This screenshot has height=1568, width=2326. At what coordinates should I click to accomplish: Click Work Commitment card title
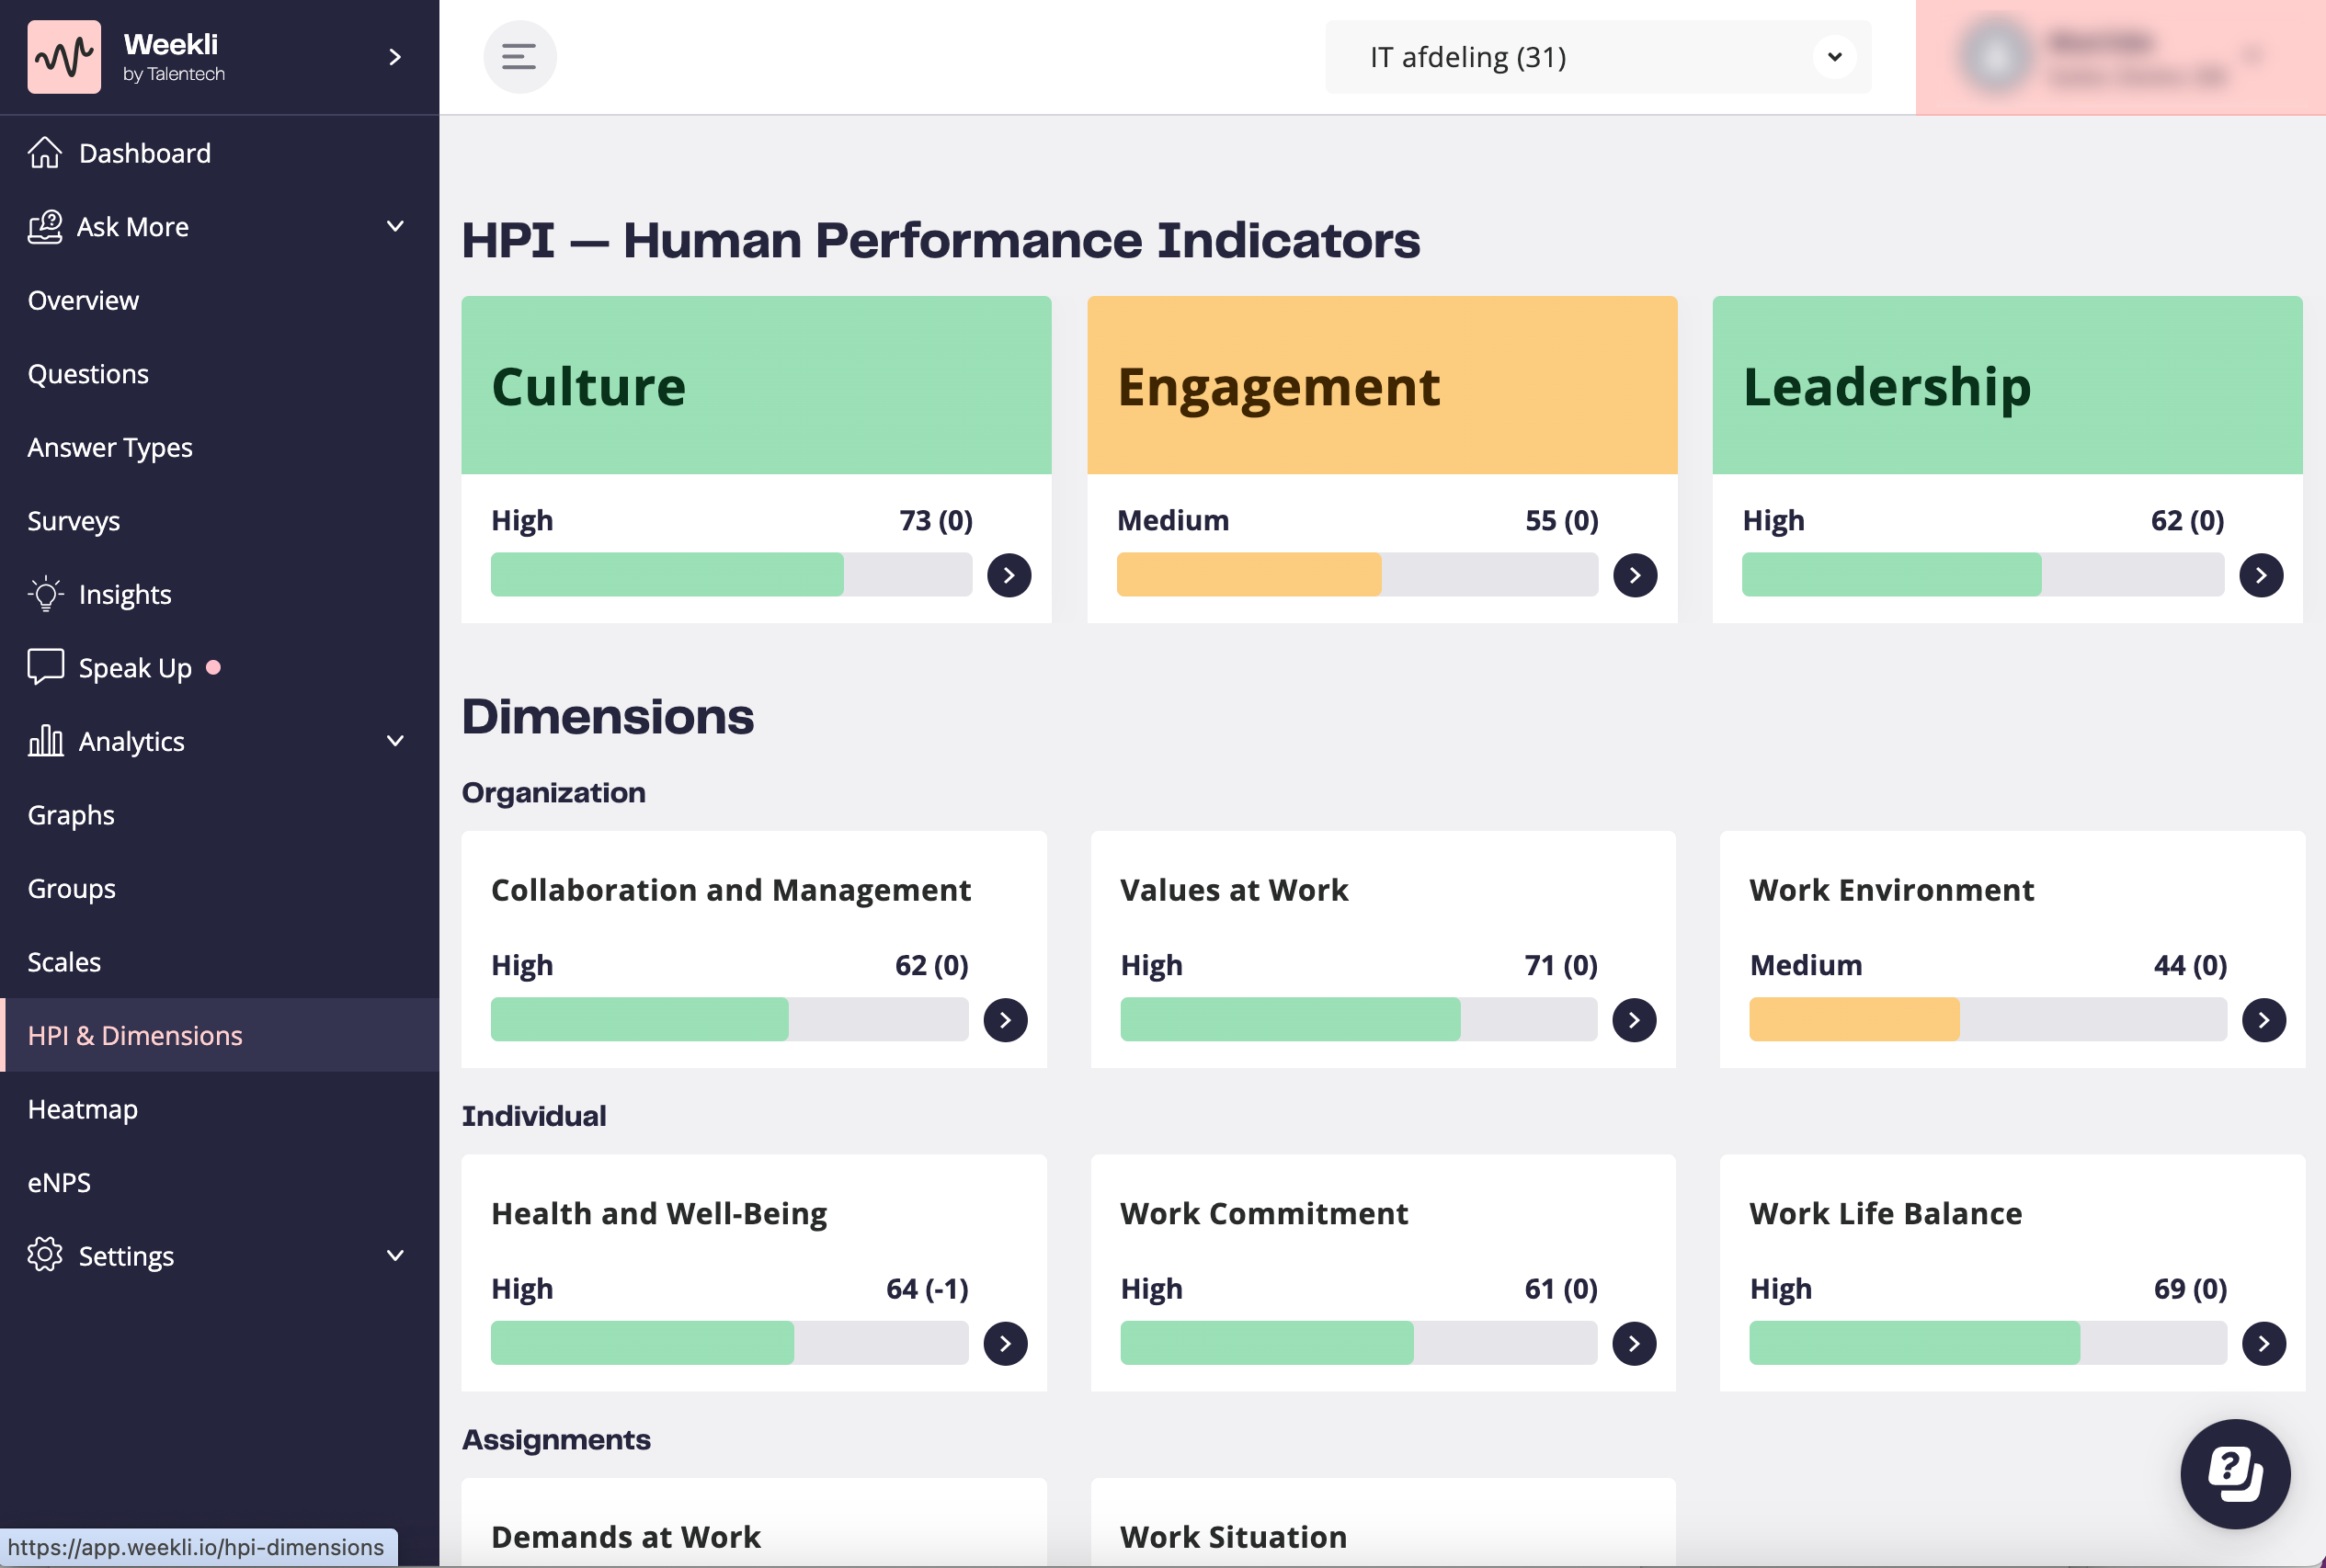tap(1264, 1214)
